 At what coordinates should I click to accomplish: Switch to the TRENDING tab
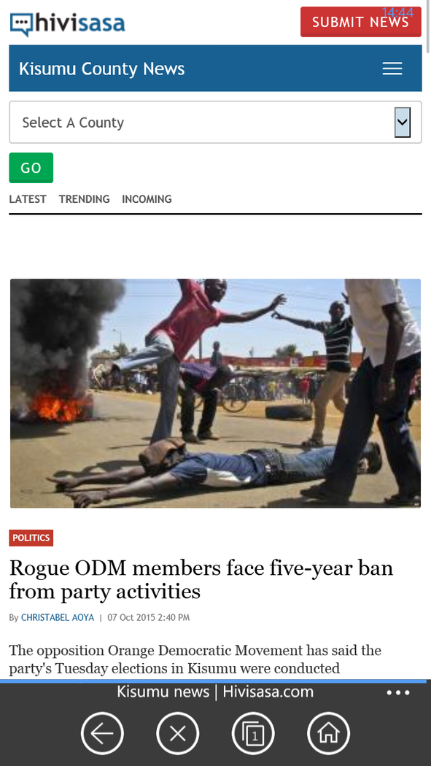(x=85, y=199)
